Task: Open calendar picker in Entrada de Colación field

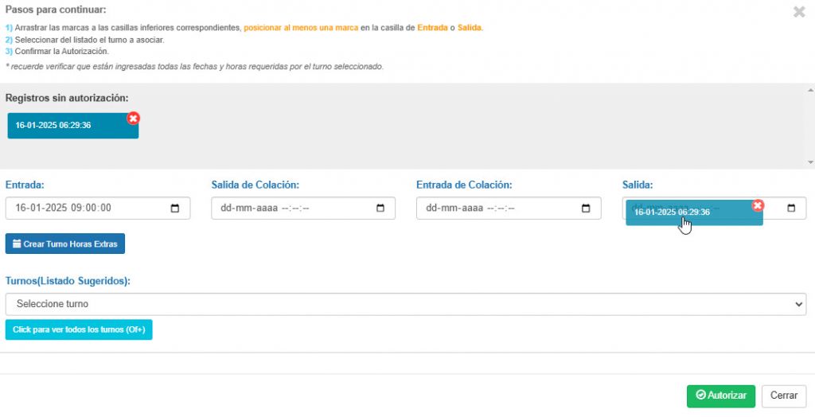Action: point(586,208)
